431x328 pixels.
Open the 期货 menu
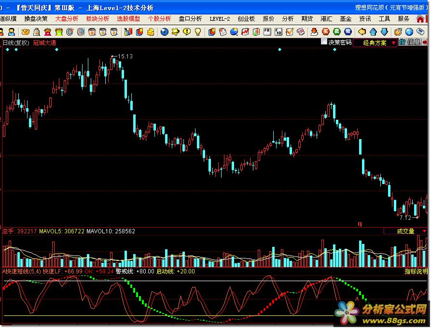coord(307,19)
